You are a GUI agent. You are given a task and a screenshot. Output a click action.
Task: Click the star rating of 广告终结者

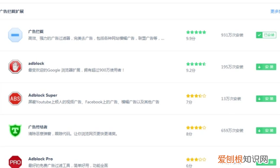(196, 128)
